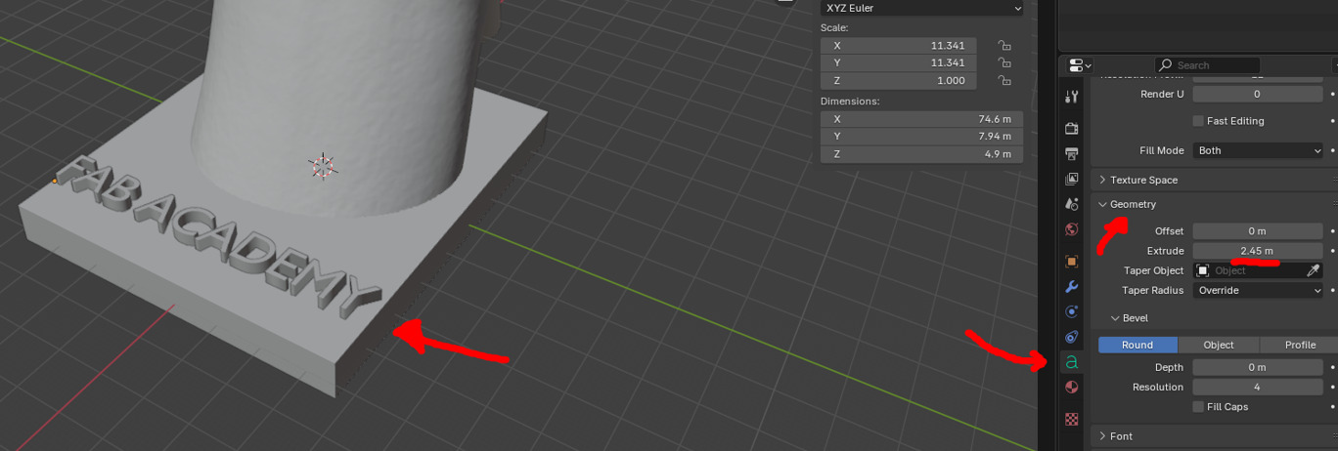
Task: Open the properties editor type dropdown
Action: [1080, 65]
